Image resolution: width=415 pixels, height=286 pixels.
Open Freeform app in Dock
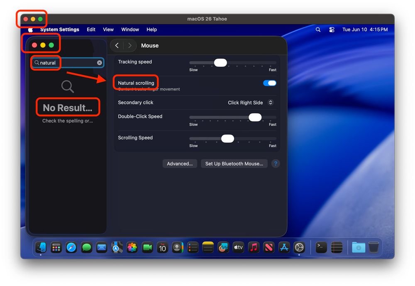click(223, 247)
